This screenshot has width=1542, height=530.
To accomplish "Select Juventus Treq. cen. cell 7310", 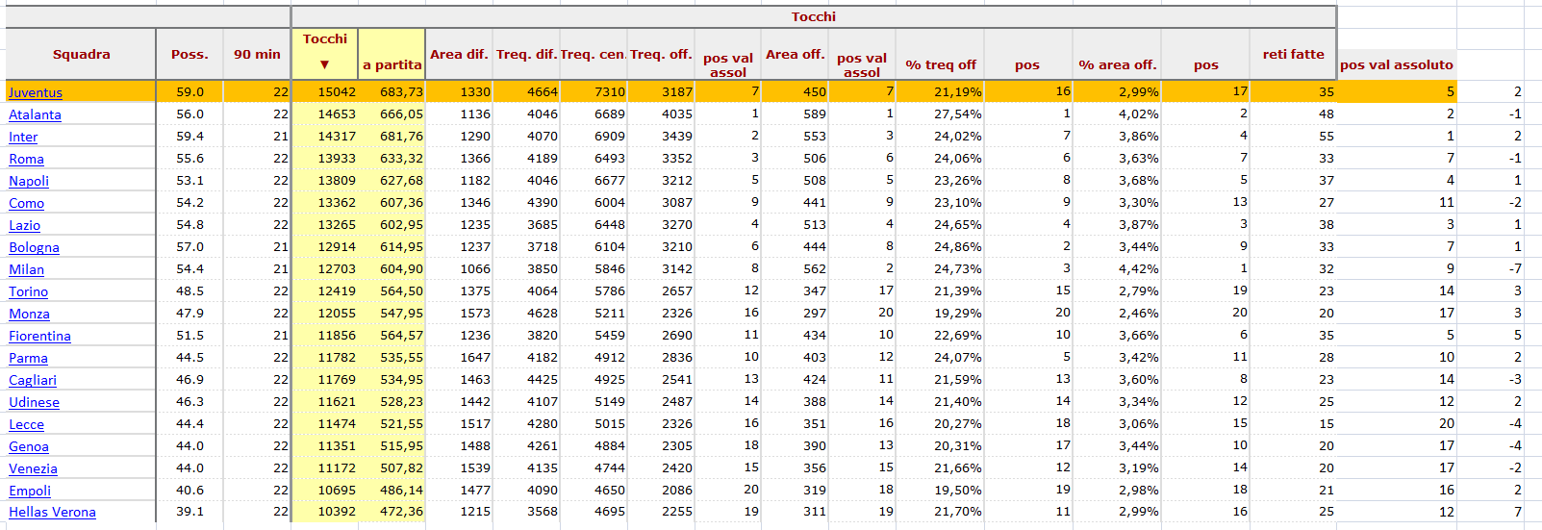I will [594, 91].
